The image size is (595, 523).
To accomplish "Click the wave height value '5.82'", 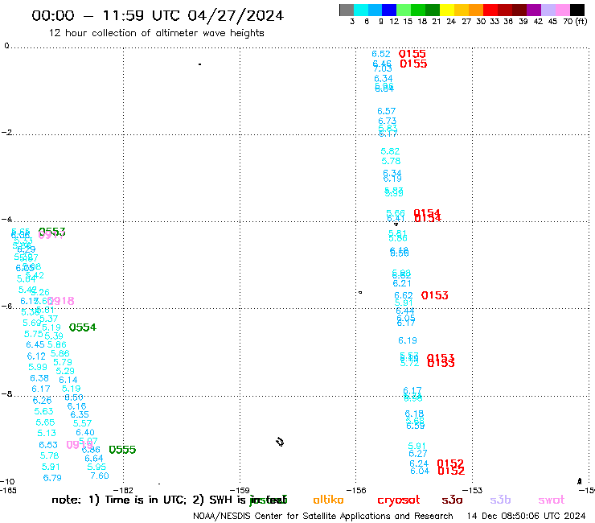I will coord(390,151).
